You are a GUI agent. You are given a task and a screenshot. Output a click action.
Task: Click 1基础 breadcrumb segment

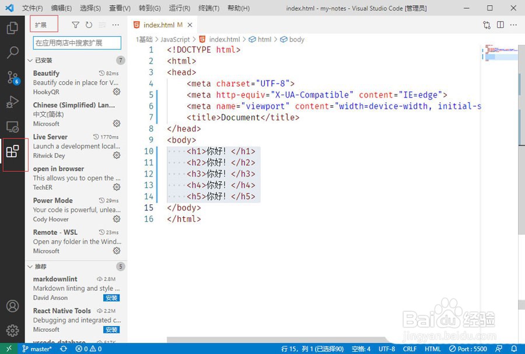point(144,40)
